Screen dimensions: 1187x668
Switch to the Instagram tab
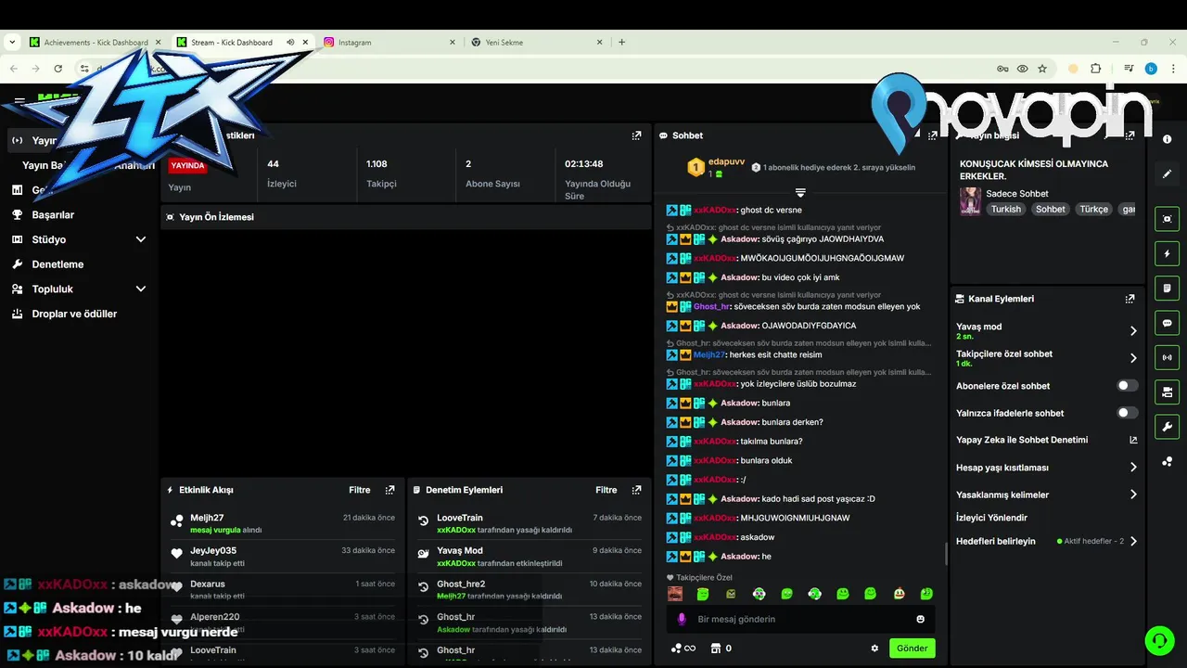click(389, 43)
